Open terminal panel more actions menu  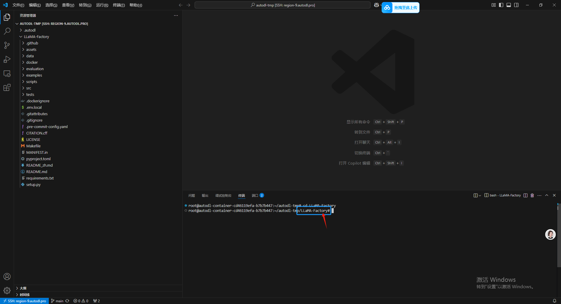pos(539,195)
